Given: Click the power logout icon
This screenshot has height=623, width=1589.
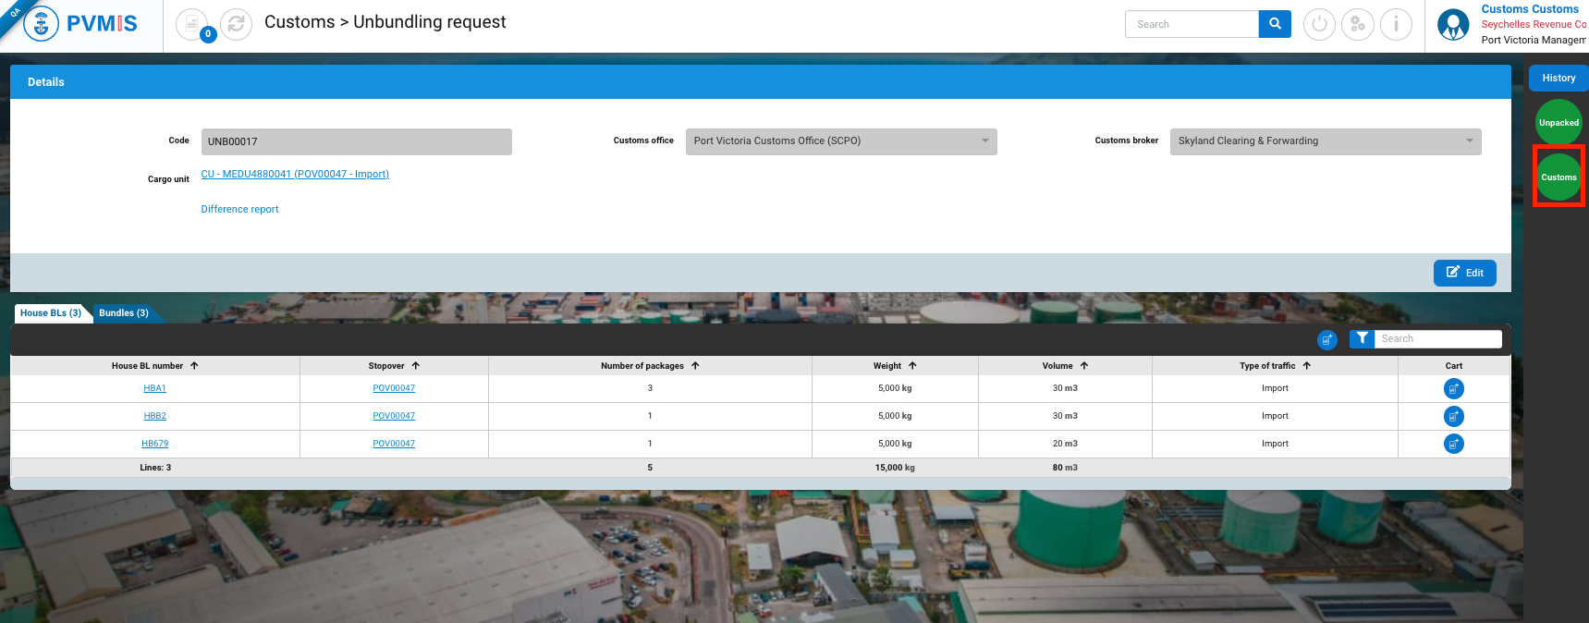Looking at the screenshot, I should point(1319,24).
